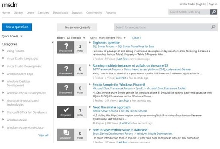Click Last Post link under Beginners question

[122, 59]
